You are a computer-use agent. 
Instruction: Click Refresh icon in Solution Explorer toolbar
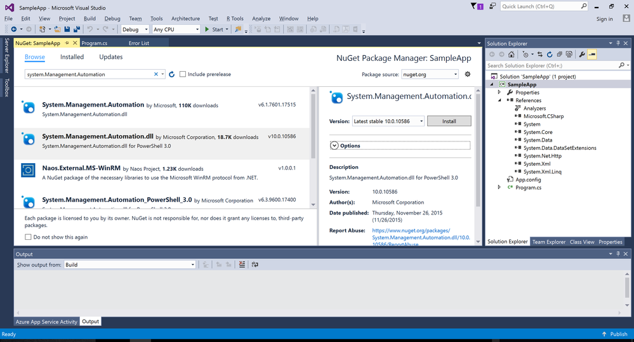(550, 54)
